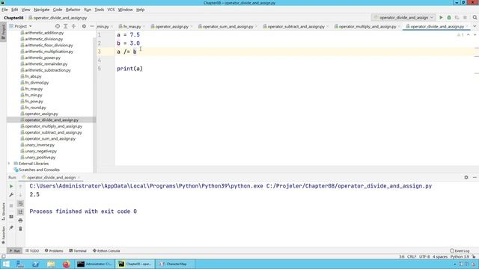Viewport: 479px width, 269px height.
Task: Select unary_negative.py in project tree
Action: [40, 151]
